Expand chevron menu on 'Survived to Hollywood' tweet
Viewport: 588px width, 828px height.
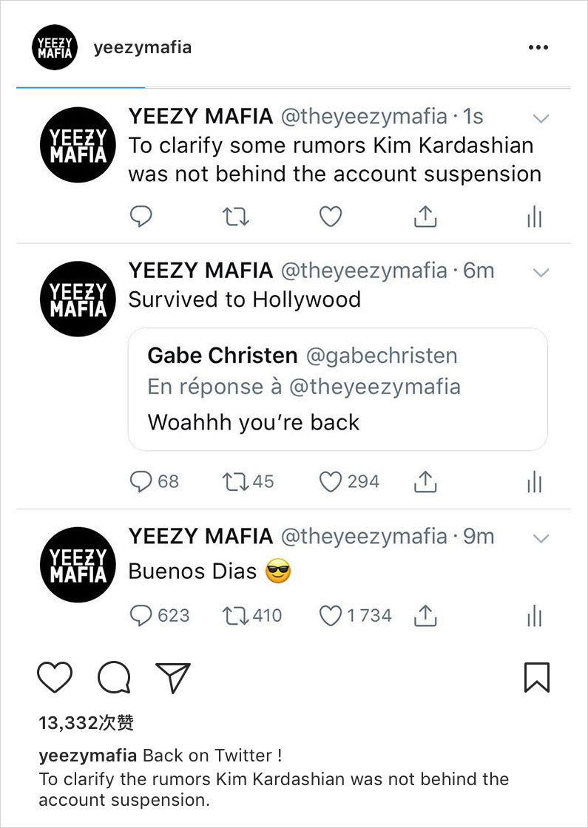coord(541,273)
